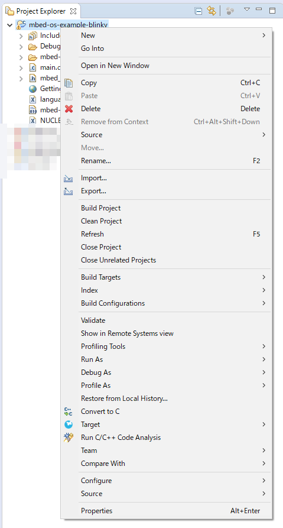
Task: Click the Import icon
Action: click(69, 178)
